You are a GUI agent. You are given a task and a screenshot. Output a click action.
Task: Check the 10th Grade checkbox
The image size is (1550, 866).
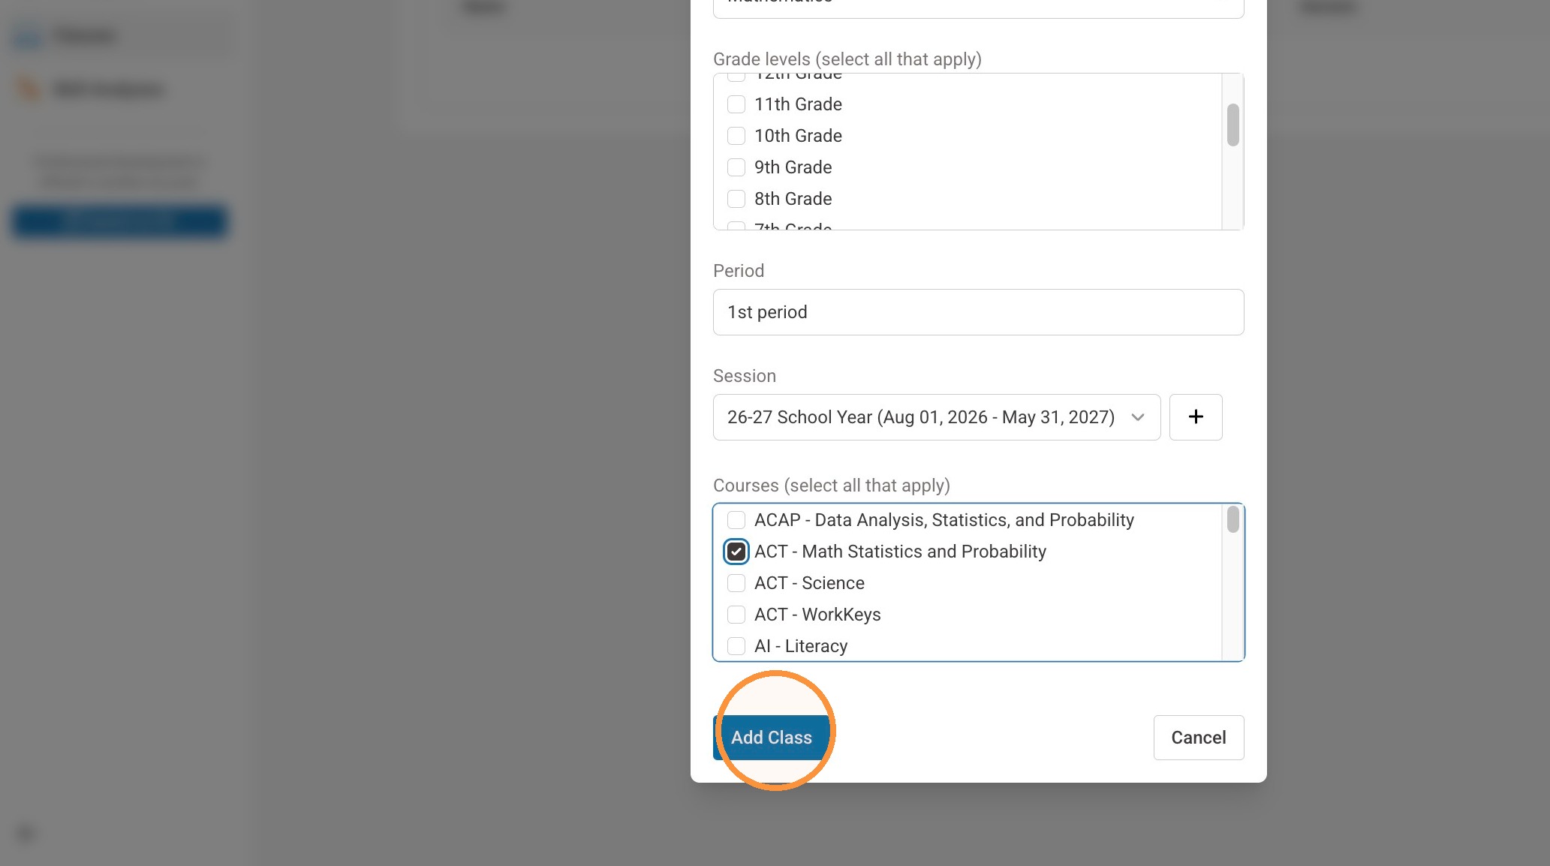point(736,136)
